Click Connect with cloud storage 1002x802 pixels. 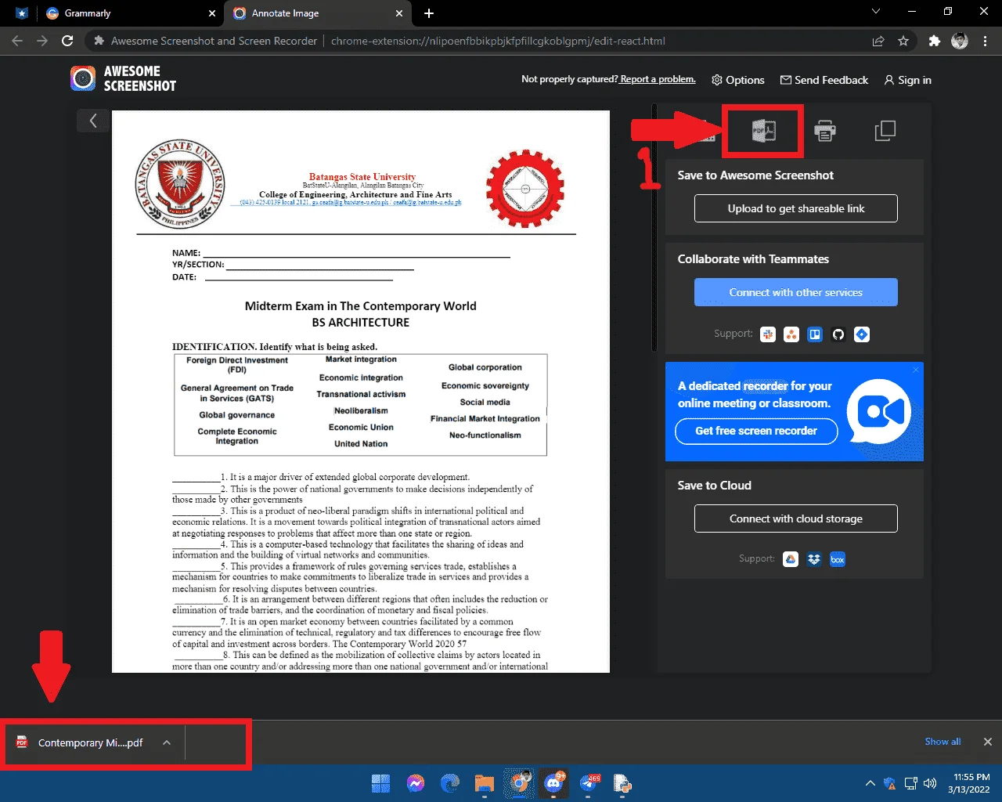pyautogui.click(x=796, y=518)
